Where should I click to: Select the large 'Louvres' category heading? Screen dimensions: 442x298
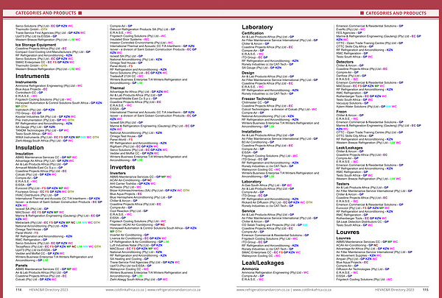(348, 232)
